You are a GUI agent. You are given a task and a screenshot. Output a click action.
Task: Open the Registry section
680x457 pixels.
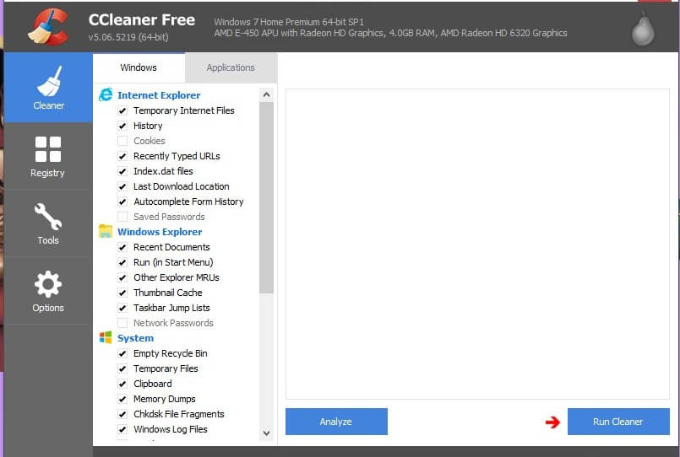48,156
